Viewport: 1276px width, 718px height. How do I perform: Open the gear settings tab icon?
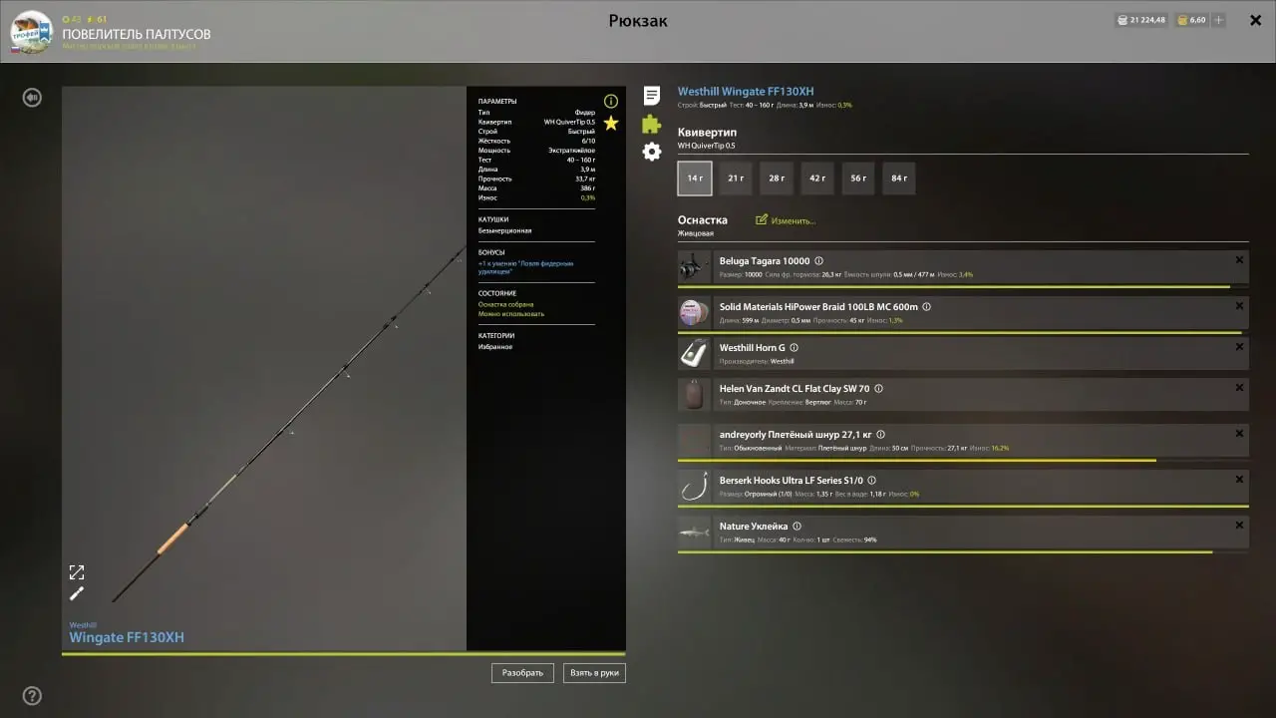tap(651, 152)
